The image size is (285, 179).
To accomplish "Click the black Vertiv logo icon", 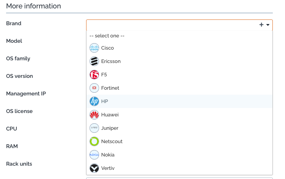I will point(94,168).
